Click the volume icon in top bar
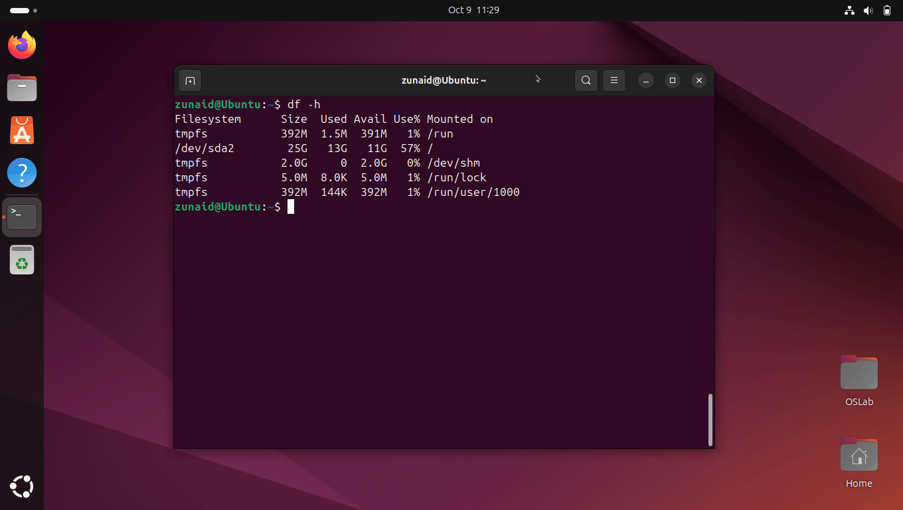The height and width of the screenshot is (510, 903). click(x=868, y=11)
